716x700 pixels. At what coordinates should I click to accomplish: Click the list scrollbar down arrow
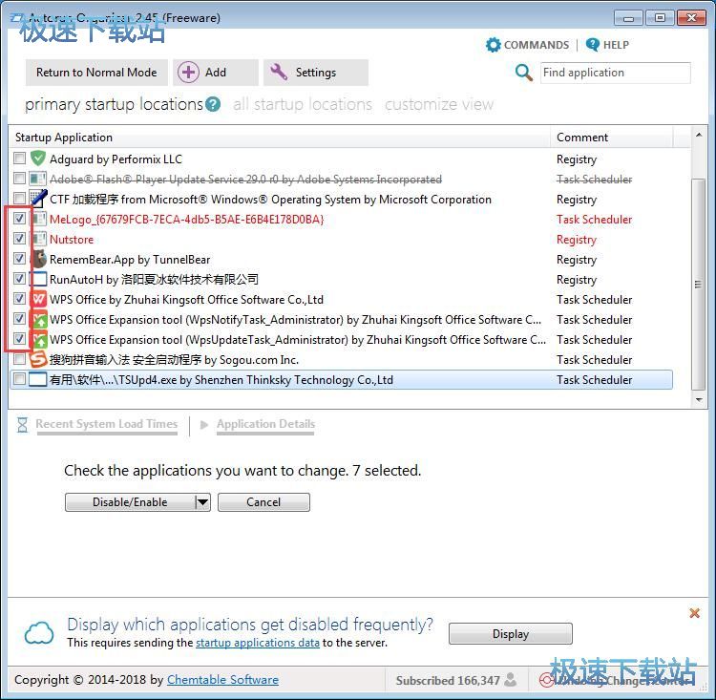click(698, 399)
